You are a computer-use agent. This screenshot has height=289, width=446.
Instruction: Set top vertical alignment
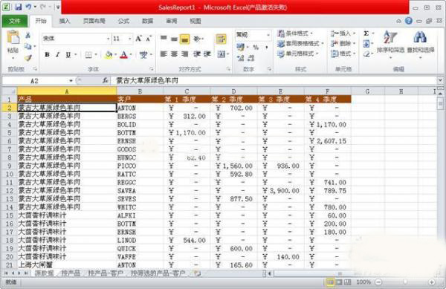coord(164,38)
